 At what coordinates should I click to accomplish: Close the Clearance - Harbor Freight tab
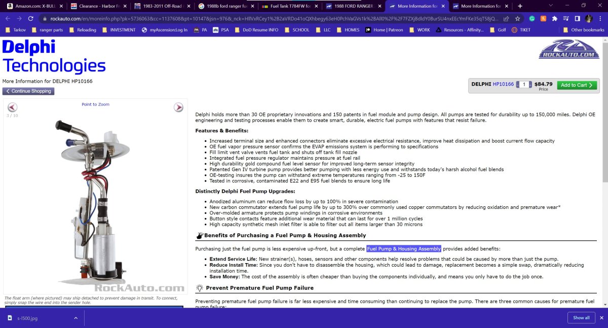[125, 6]
